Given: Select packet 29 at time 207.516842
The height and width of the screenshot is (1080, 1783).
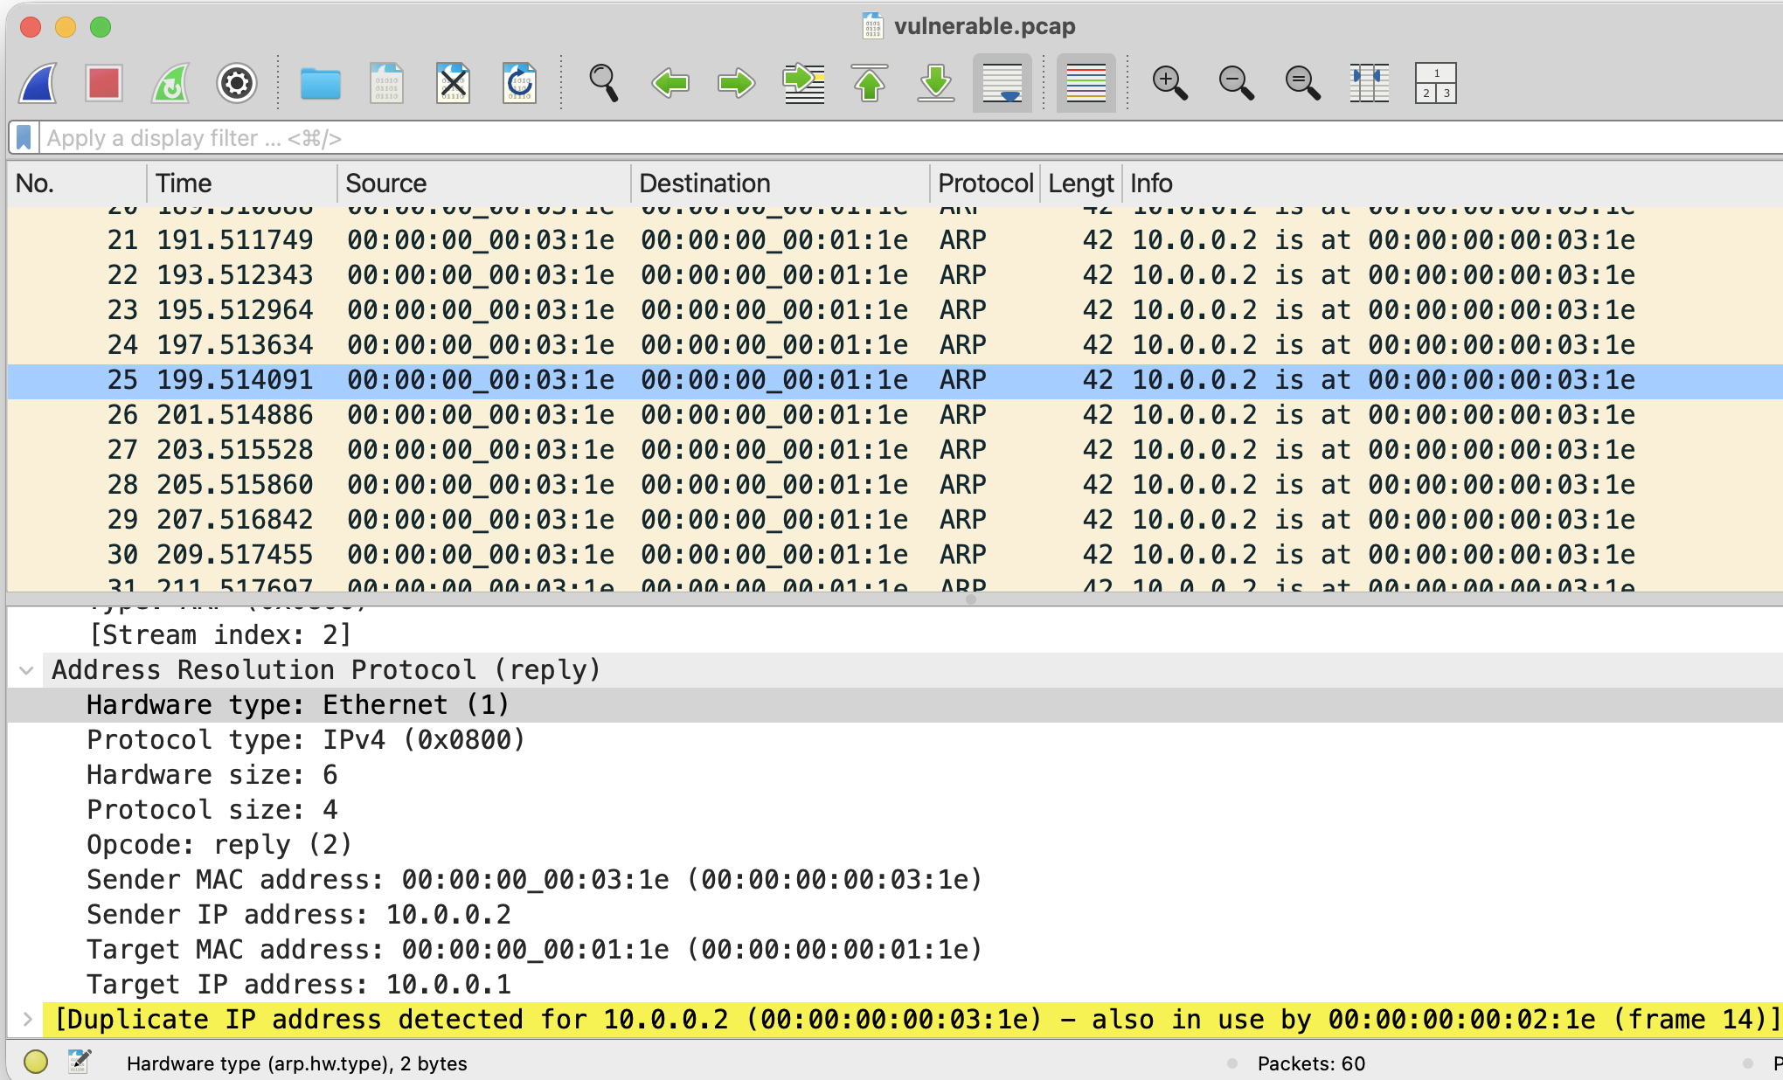Looking at the screenshot, I should pos(895,520).
